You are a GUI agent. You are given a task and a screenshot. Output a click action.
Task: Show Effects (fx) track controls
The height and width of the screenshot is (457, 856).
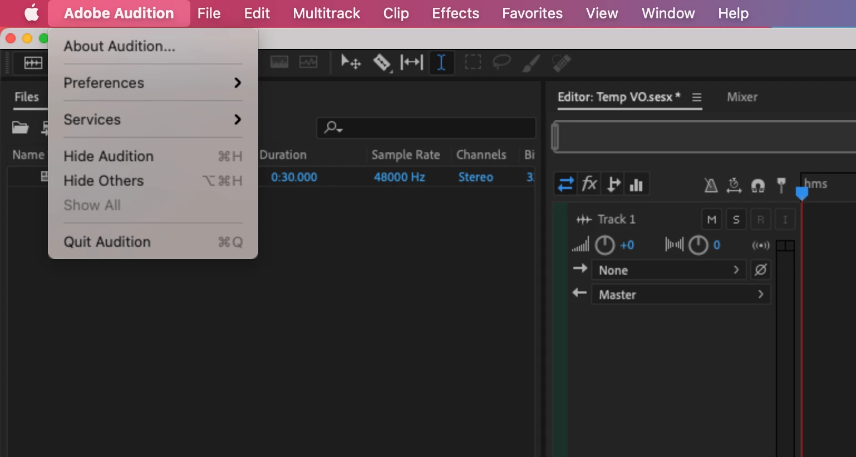[589, 184]
